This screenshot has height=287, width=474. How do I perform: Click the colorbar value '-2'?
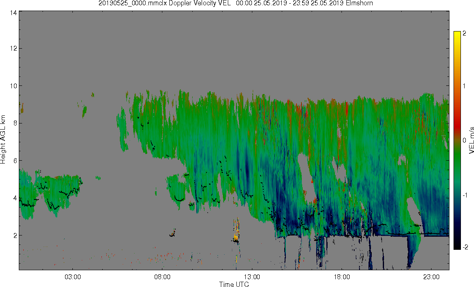465,247
